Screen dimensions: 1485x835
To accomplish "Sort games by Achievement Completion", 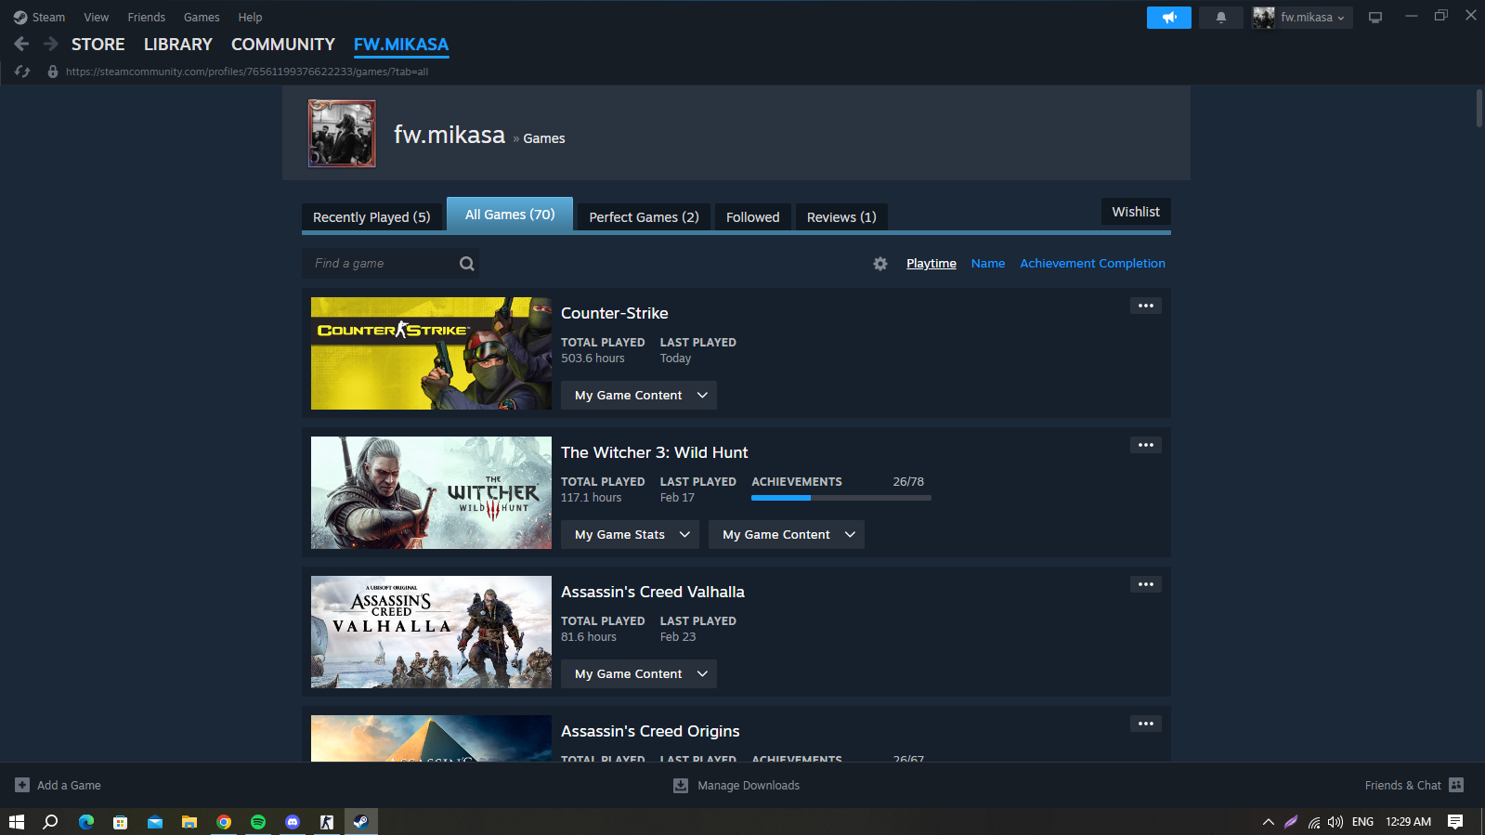I will coord(1092,264).
